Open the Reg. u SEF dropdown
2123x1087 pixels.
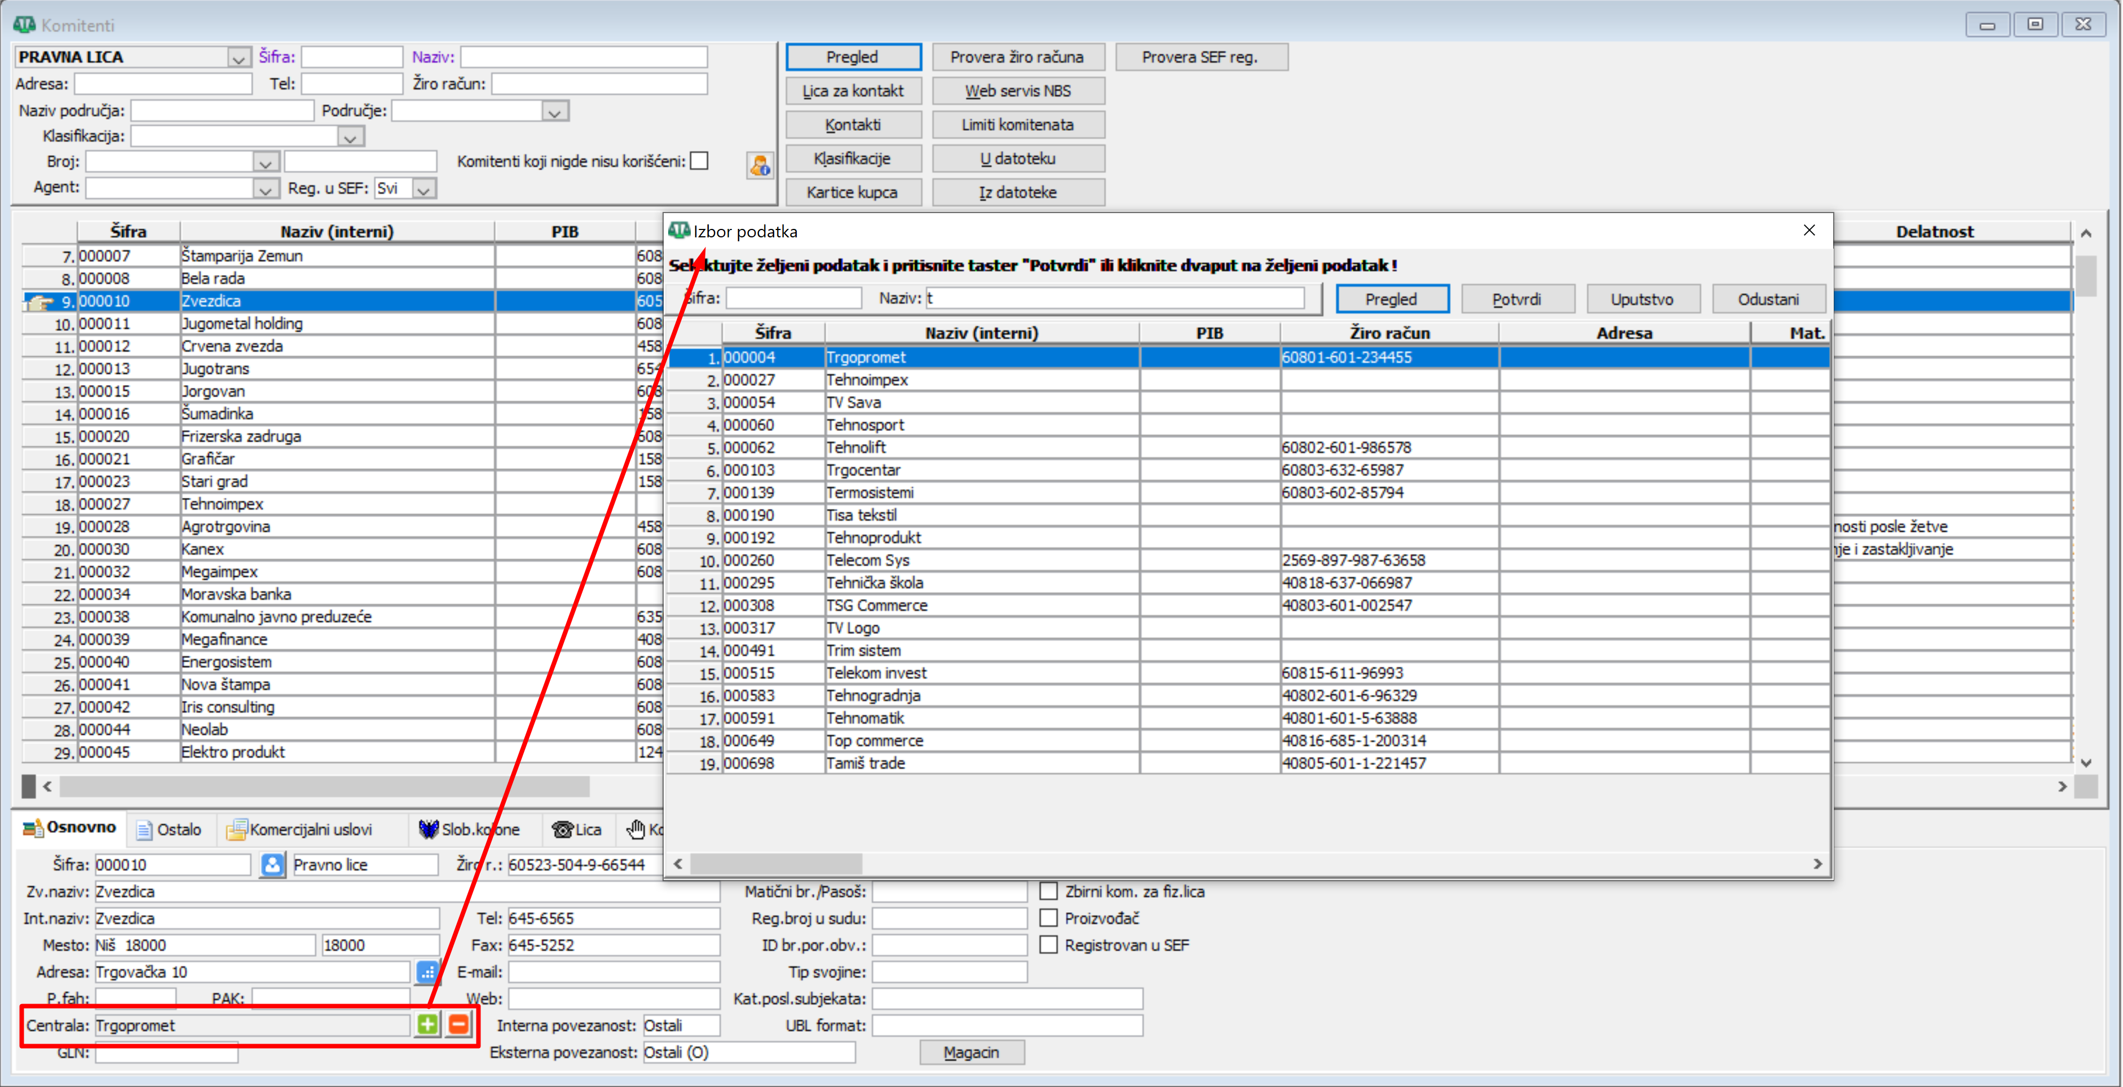(423, 189)
